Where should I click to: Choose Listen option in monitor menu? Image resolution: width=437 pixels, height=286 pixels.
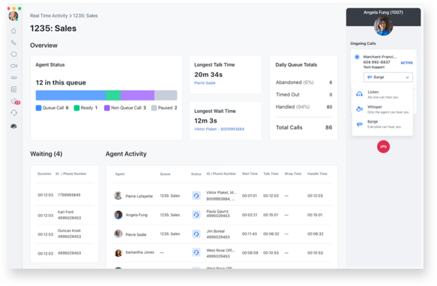(382, 94)
